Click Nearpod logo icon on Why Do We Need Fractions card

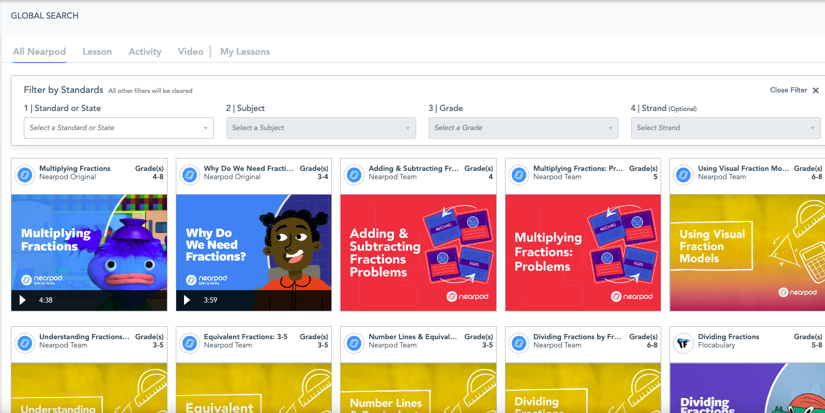[x=190, y=176]
